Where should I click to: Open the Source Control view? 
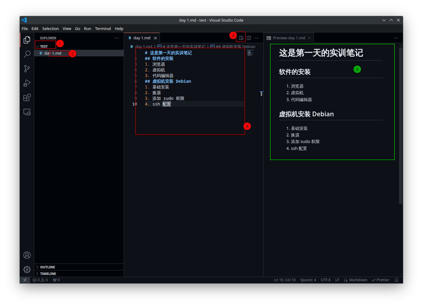click(27, 69)
